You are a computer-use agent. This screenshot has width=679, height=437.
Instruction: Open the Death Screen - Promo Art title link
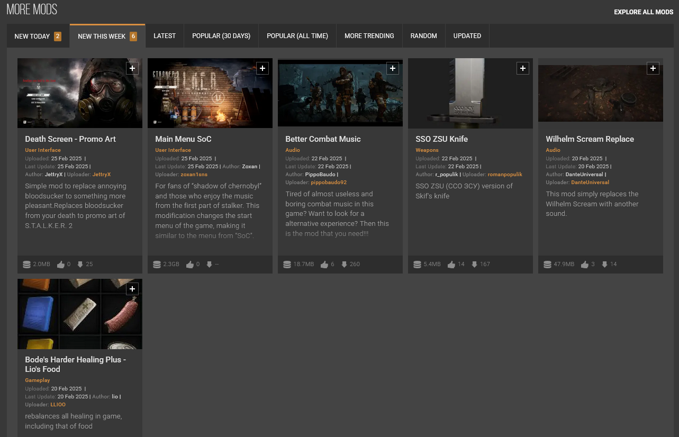pyautogui.click(x=70, y=139)
